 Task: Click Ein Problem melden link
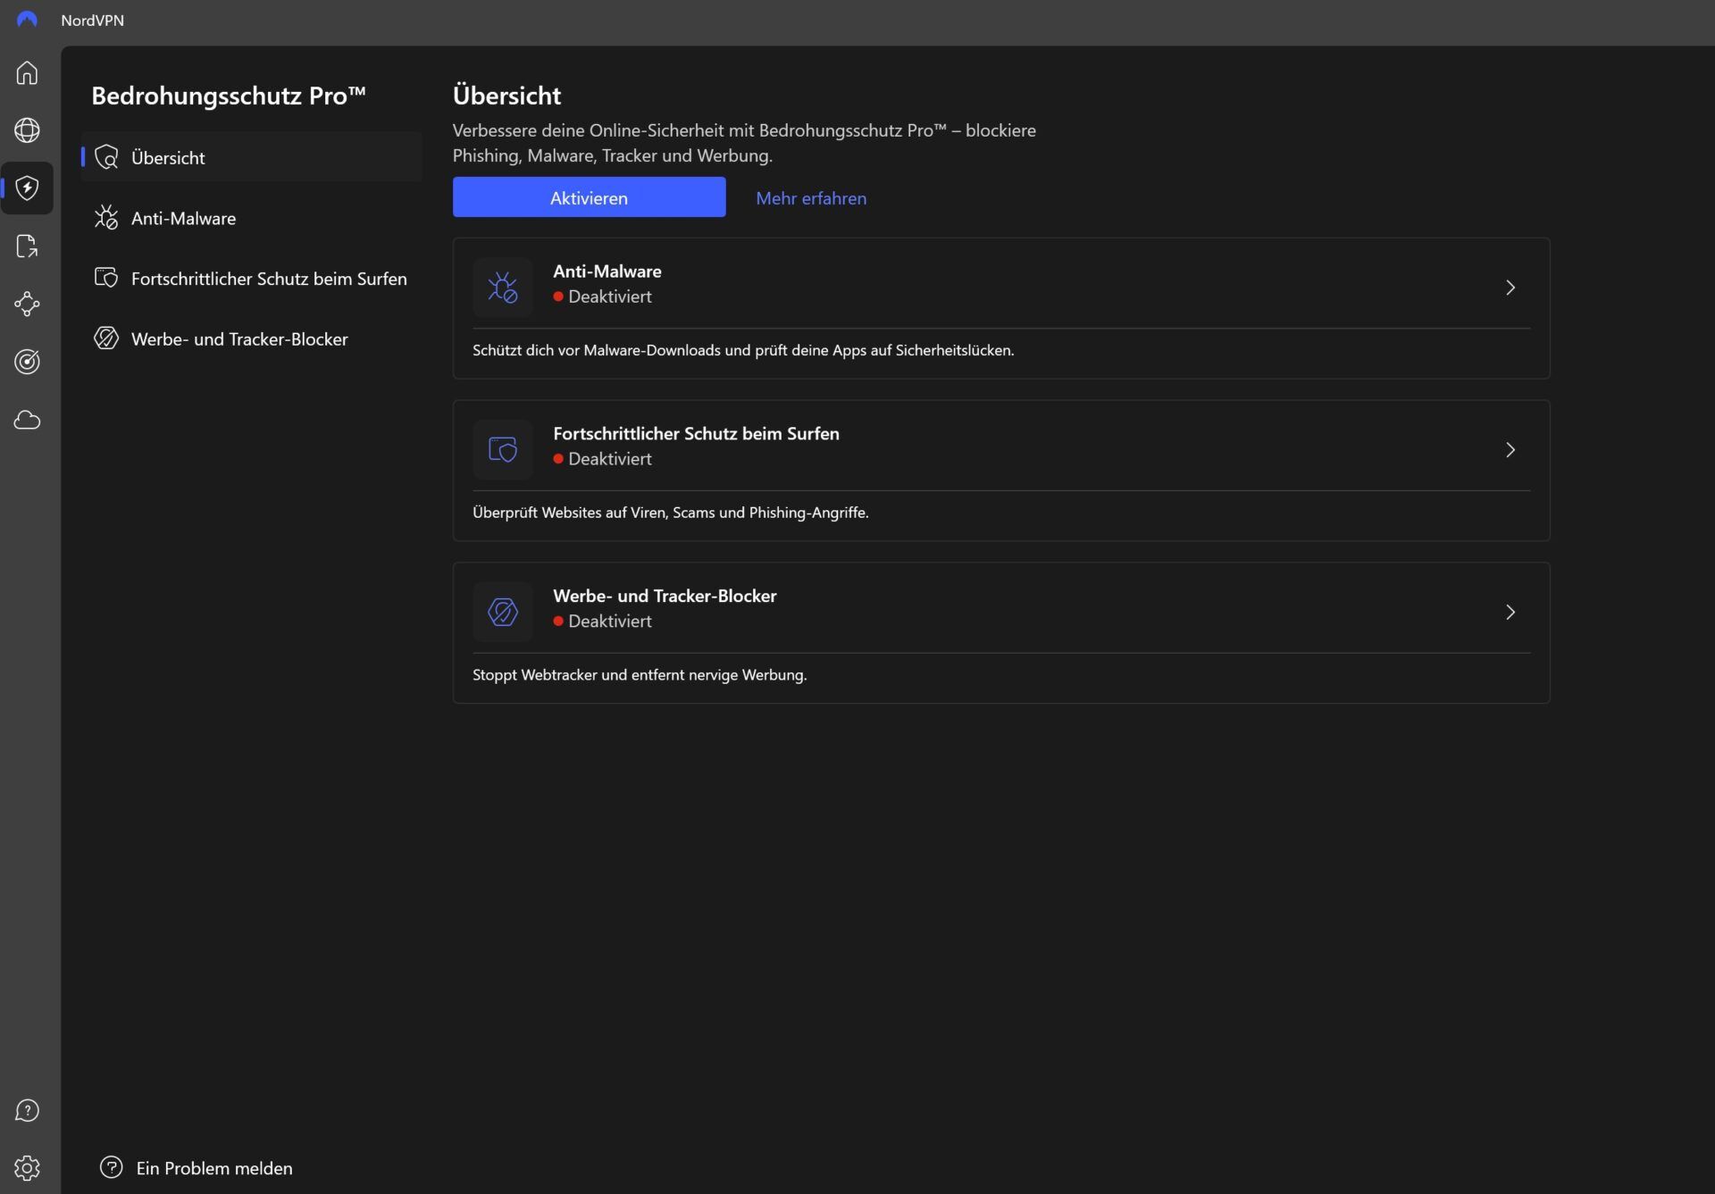pos(214,1168)
